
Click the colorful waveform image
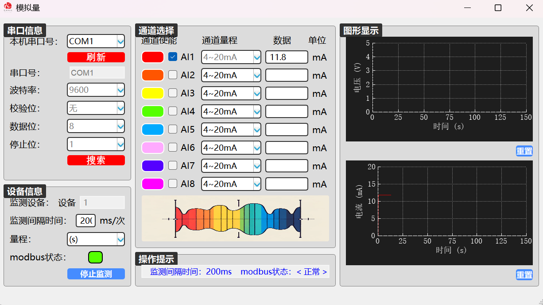click(235, 218)
